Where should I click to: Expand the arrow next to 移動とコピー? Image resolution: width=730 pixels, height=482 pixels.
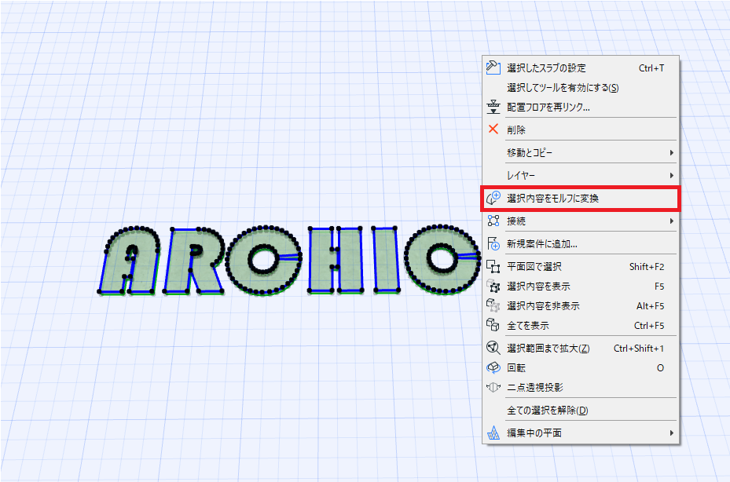(x=671, y=152)
